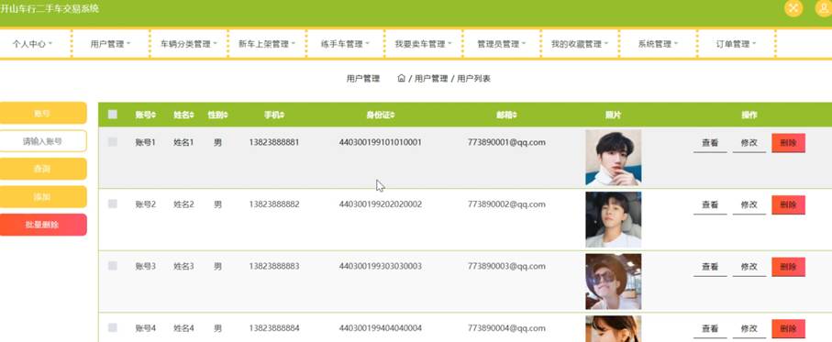Delete 账号3 with the 删除 button
The width and height of the screenshot is (832, 342).
click(x=789, y=267)
